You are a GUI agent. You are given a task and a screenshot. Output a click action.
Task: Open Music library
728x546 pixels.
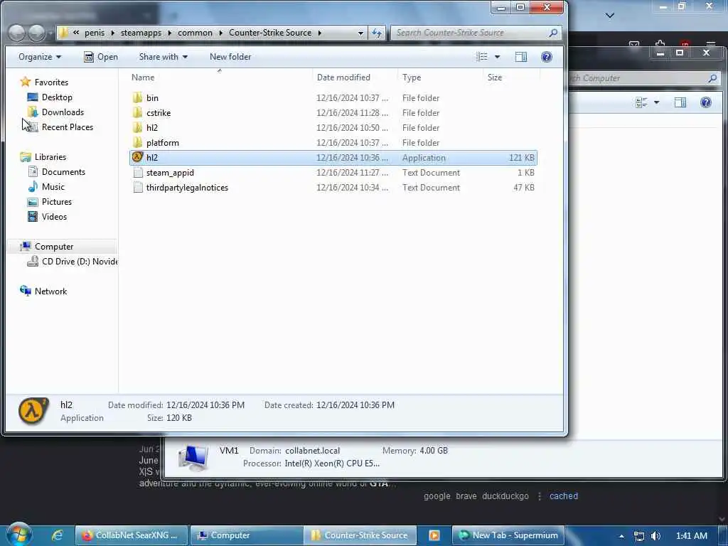click(53, 187)
